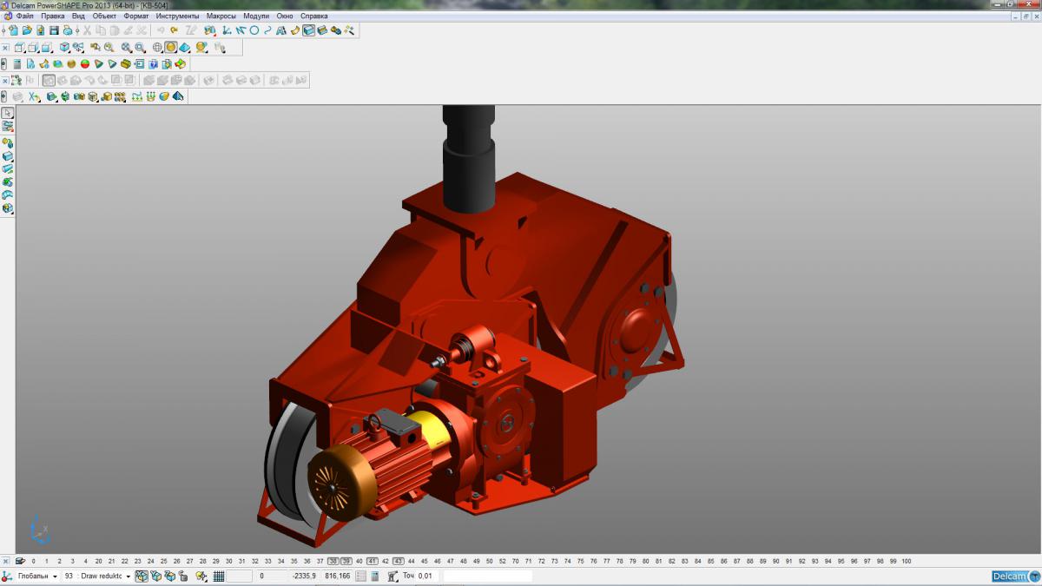Click the New model icon

(14, 30)
